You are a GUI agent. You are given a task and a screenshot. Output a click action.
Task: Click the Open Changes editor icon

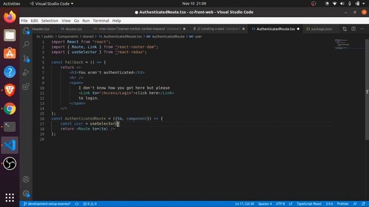point(345,29)
